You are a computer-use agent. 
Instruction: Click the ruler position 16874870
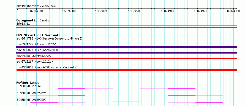coord(36,11)
